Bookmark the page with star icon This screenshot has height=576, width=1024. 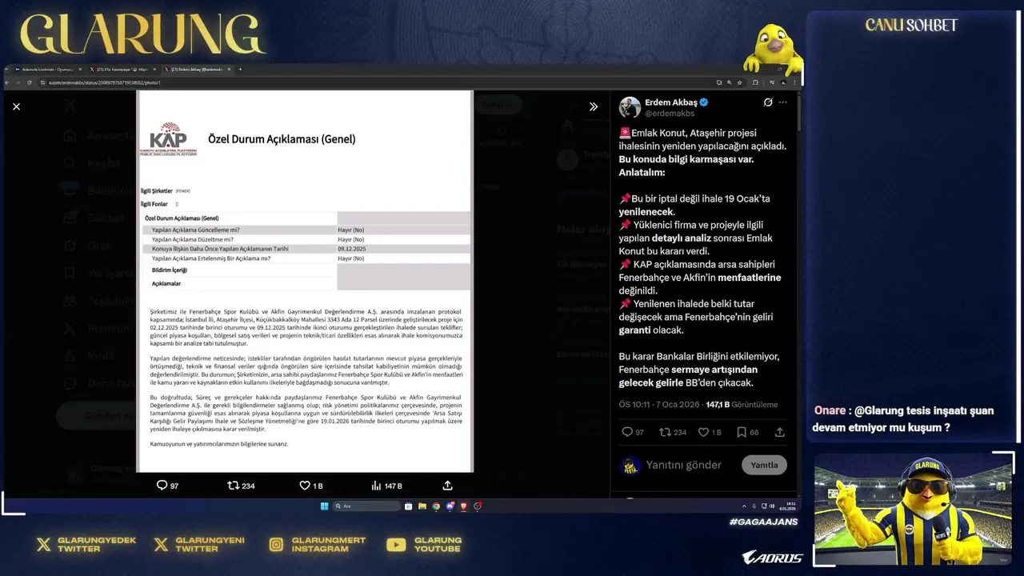coord(739,82)
